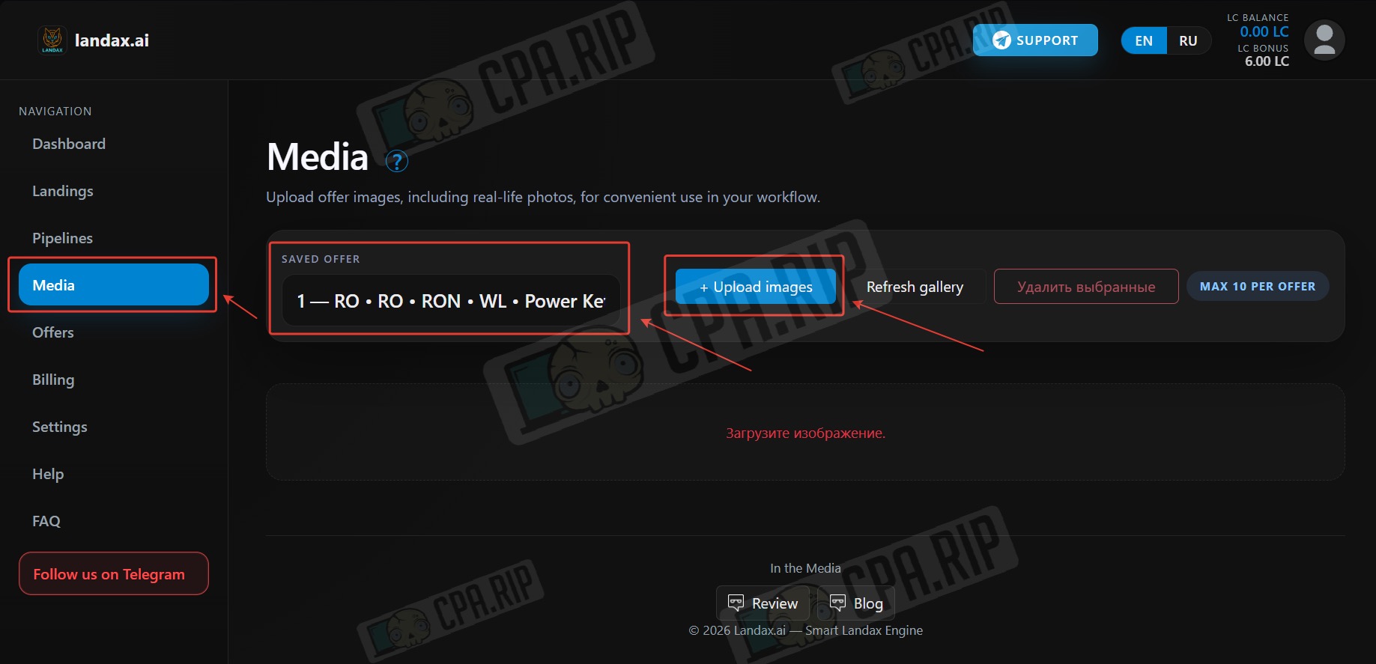Open the Billing page
Viewport: 1376px width, 664px height.
(53, 380)
